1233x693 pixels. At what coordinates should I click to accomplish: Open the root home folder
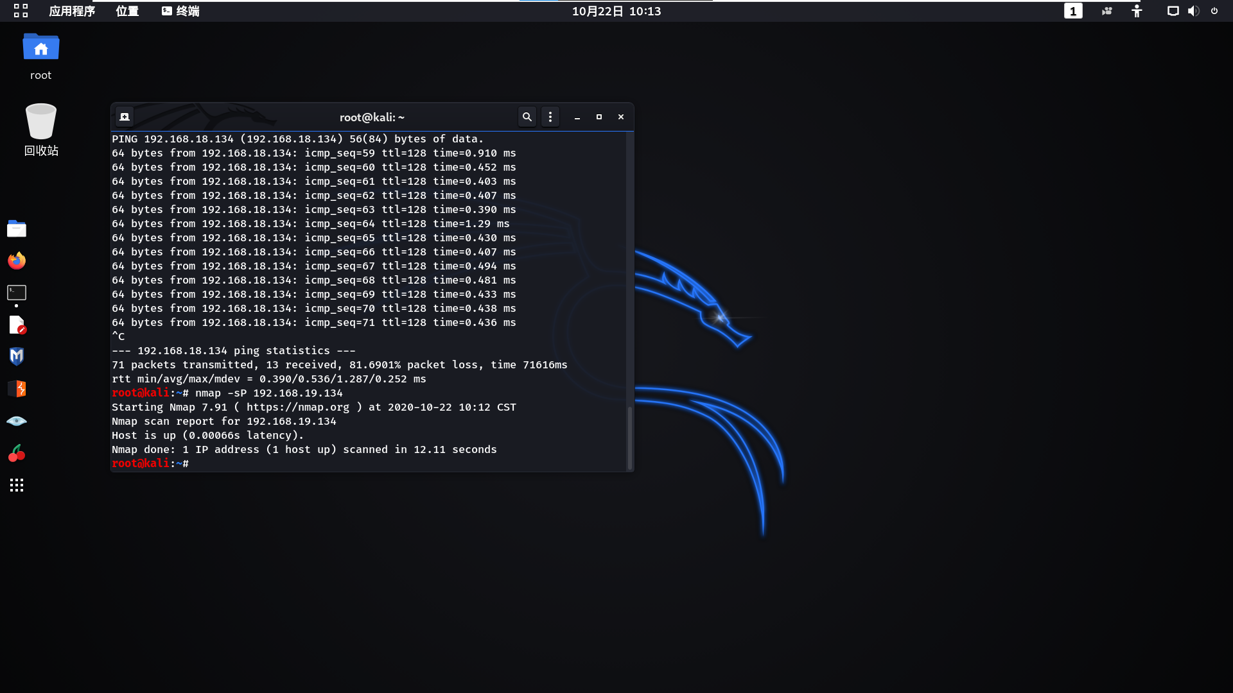point(40,48)
